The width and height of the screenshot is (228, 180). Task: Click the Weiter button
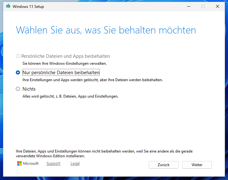(197, 165)
